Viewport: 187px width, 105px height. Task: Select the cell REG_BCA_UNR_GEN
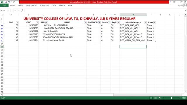133,25
